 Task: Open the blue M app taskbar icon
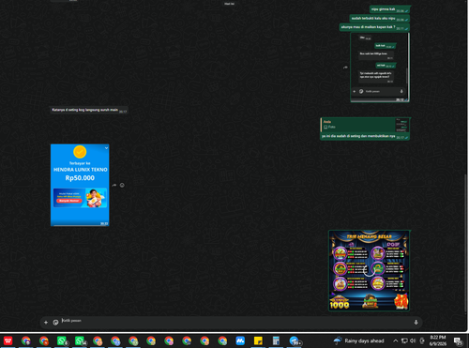(240, 340)
